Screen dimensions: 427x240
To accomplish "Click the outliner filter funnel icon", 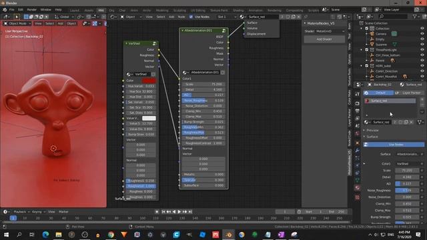I will click(415, 17).
